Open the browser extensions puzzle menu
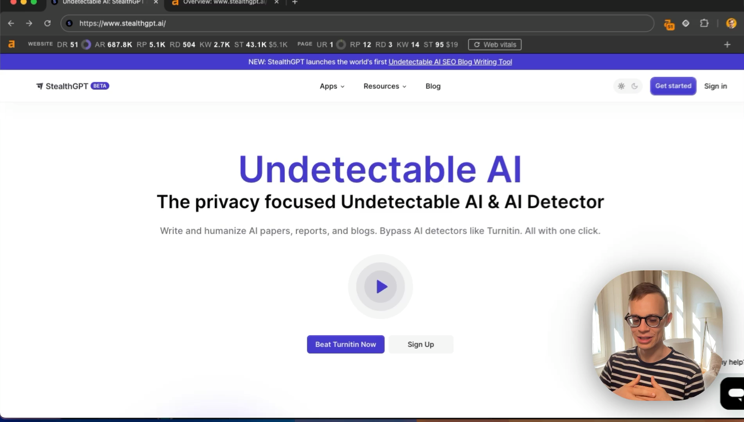The height and width of the screenshot is (422, 744). (x=704, y=23)
